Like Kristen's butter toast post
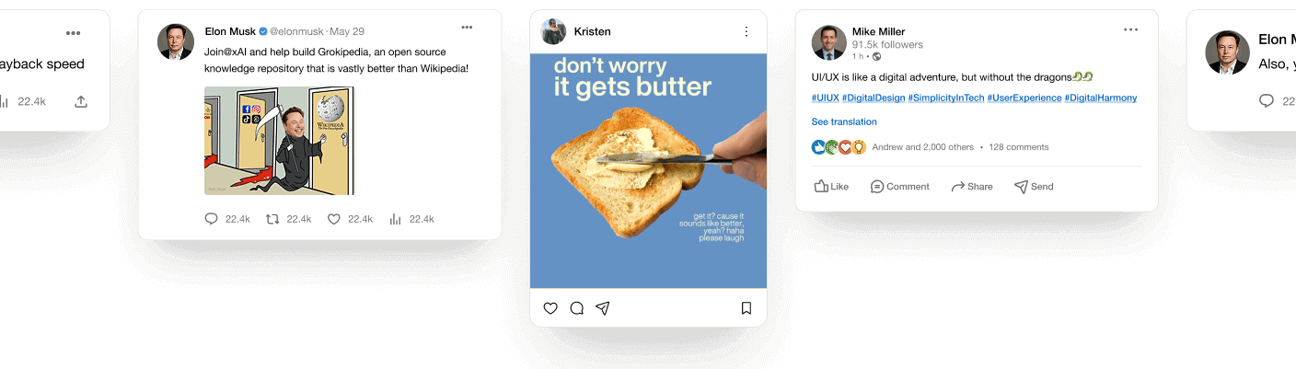 click(x=550, y=308)
